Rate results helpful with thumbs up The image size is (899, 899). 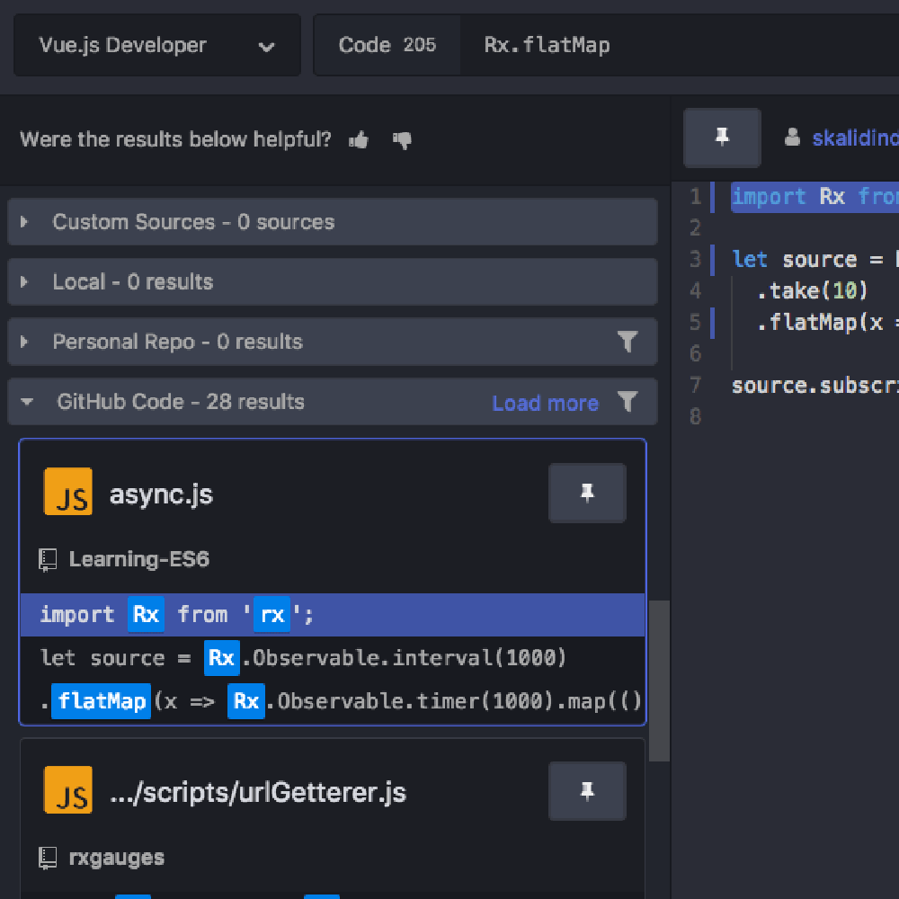click(x=358, y=139)
